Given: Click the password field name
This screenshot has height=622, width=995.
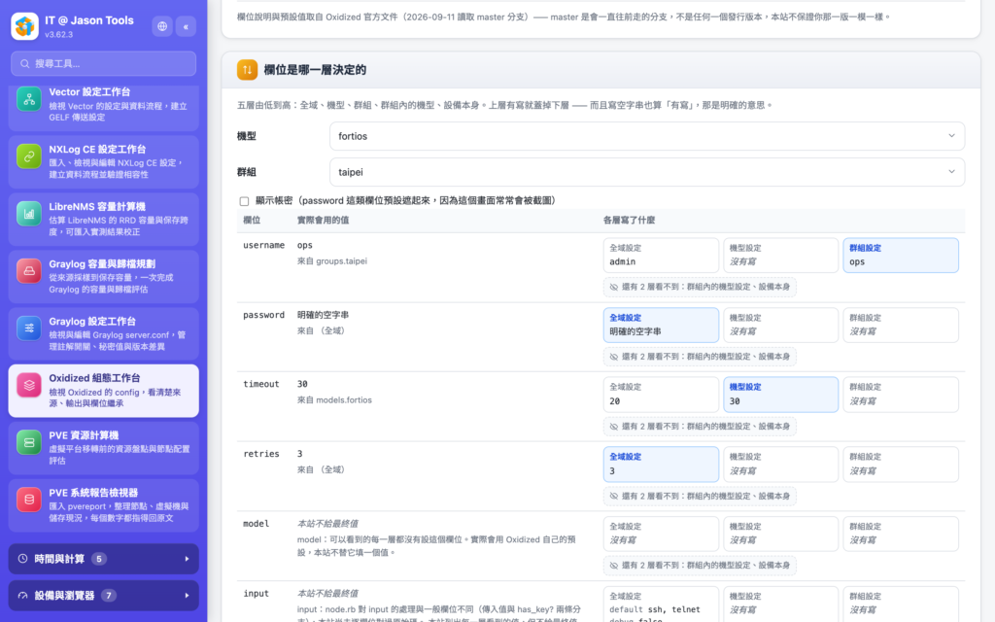Looking at the screenshot, I should tap(264, 315).
